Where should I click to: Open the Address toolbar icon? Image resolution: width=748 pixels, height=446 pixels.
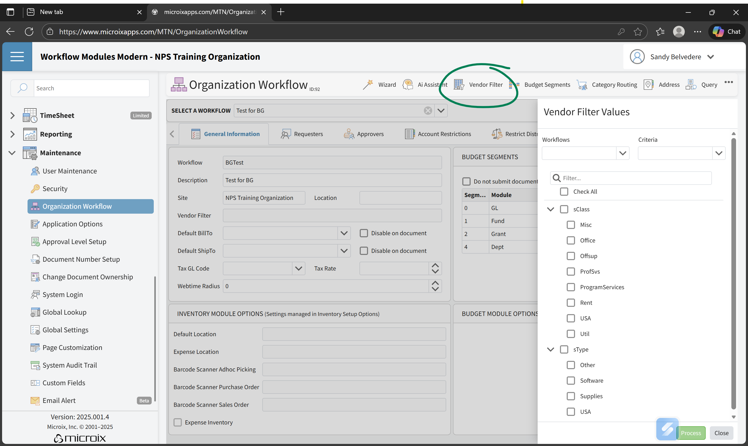point(649,85)
